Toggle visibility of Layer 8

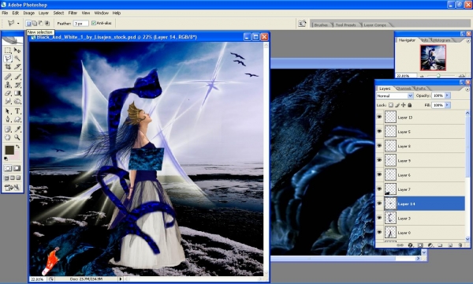click(x=379, y=146)
